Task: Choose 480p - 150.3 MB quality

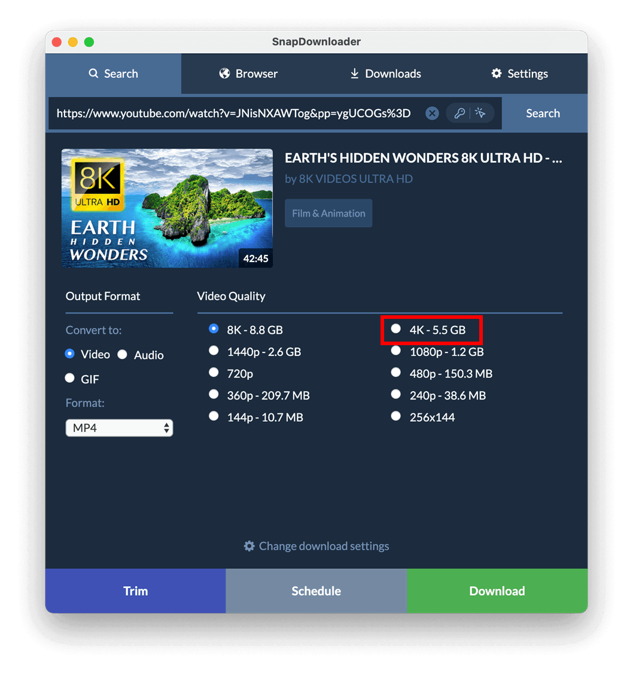Action: [442, 373]
